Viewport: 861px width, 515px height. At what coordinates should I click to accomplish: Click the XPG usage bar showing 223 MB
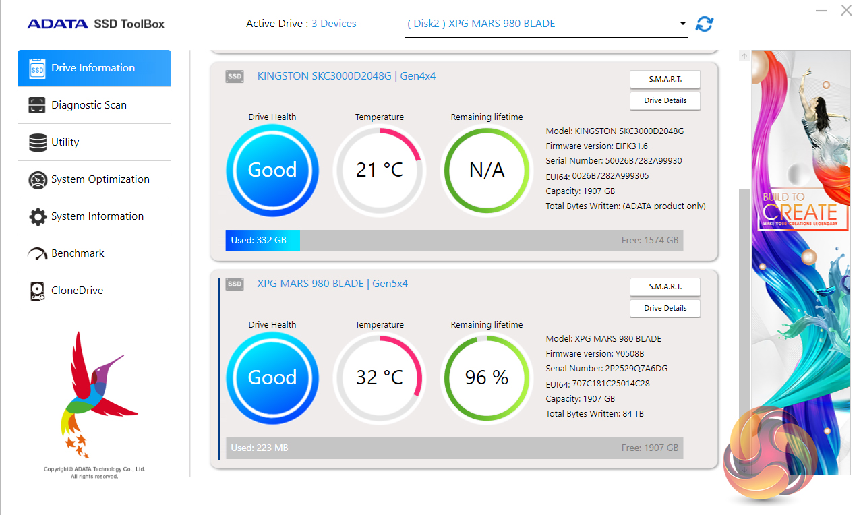click(x=454, y=448)
